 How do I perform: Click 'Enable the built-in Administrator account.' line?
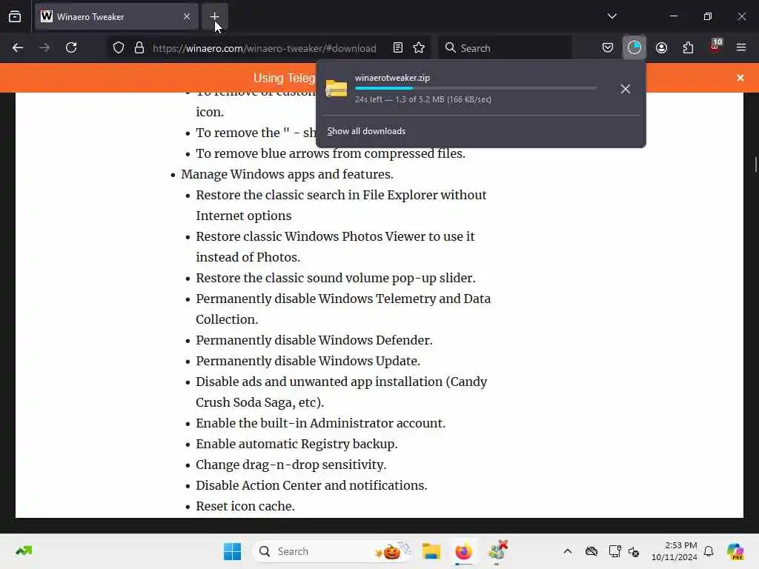click(320, 423)
